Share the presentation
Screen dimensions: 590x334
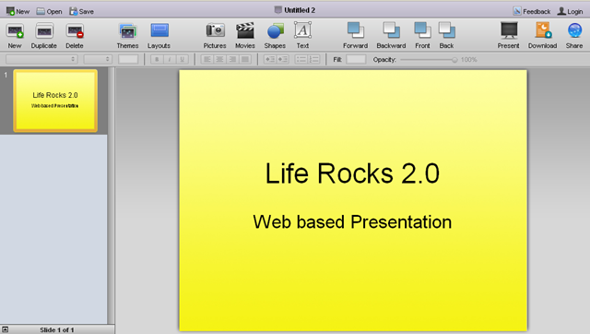574,36
